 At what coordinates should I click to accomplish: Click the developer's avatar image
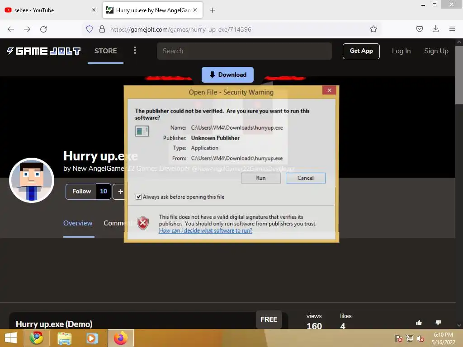(32, 180)
